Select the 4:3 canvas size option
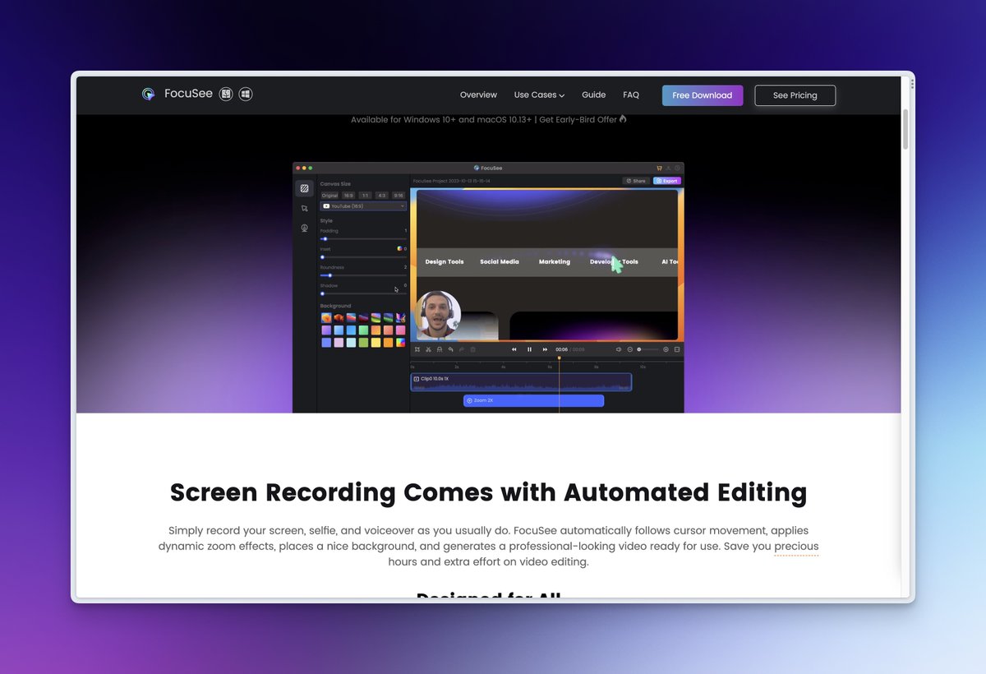986x674 pixels. tap(381, 196)
